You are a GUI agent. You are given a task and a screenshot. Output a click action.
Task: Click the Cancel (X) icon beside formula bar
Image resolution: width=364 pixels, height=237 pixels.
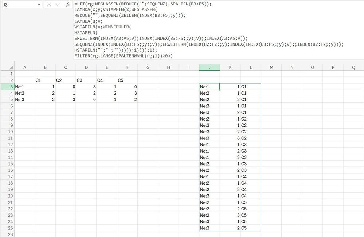(49, 5)
